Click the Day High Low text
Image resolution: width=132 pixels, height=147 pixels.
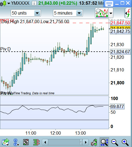[x=35, y=21]
